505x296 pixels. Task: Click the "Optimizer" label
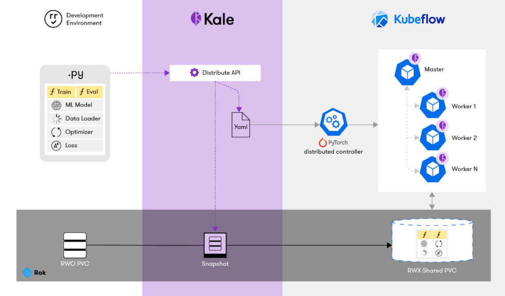pos(79,132)
